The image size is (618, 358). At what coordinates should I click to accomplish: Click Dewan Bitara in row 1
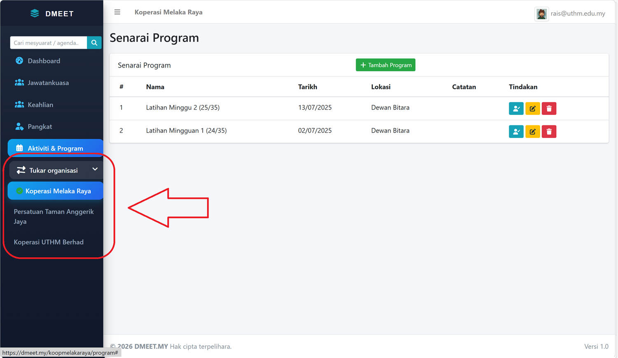(x=390, y=108)
